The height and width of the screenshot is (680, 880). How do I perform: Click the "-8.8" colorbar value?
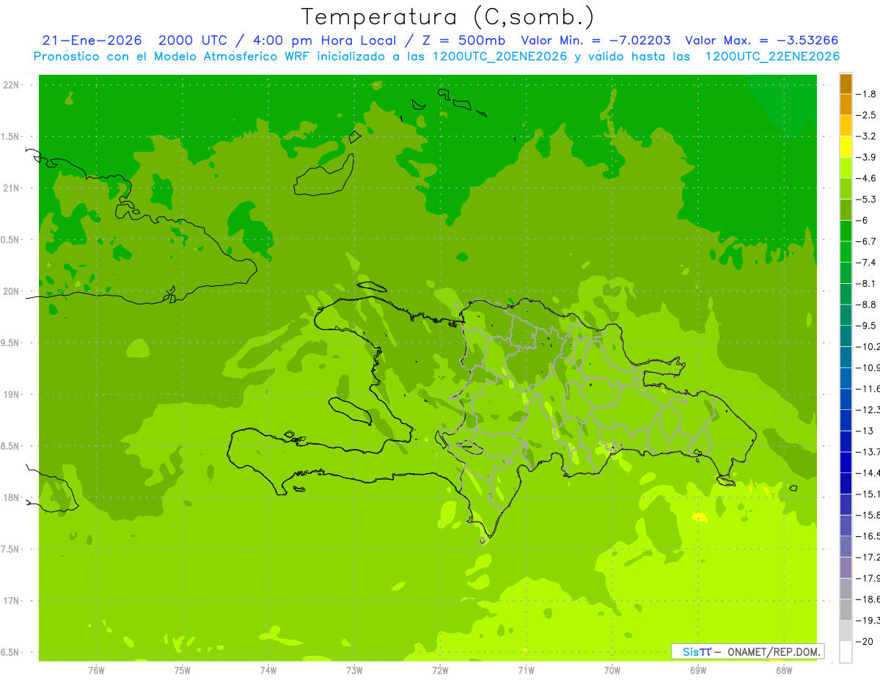[866, 304]
